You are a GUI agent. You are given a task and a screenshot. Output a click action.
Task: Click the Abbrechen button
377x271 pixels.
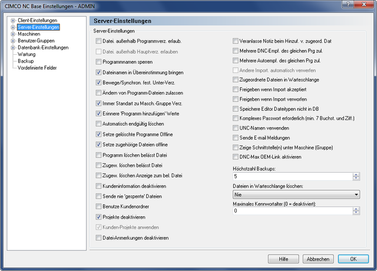click(x=318, y=259)
